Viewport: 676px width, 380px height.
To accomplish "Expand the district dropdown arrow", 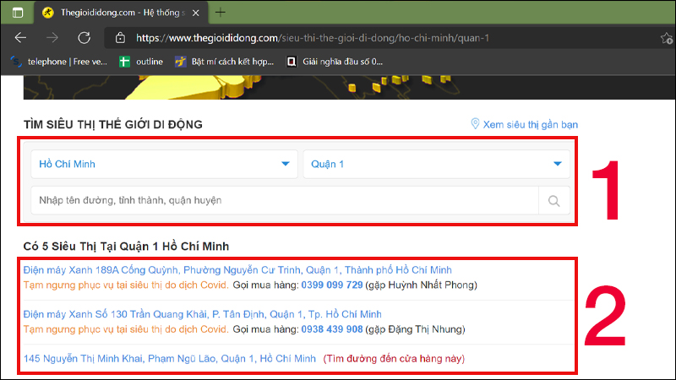I will [x=558, y=164].
